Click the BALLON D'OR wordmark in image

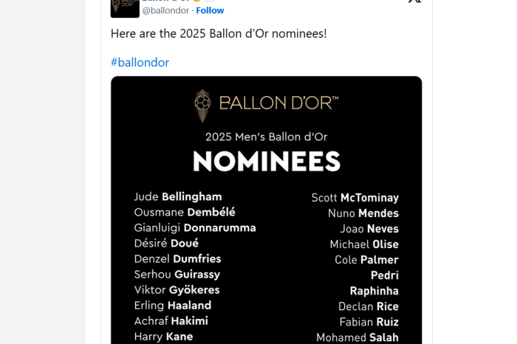click(279, 103)
